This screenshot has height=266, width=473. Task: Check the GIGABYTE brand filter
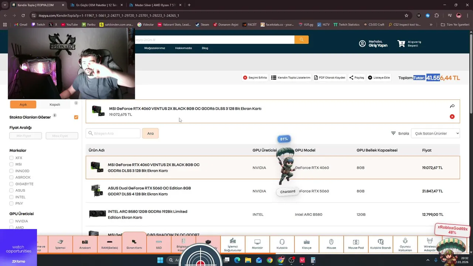[x=11, y=184]
